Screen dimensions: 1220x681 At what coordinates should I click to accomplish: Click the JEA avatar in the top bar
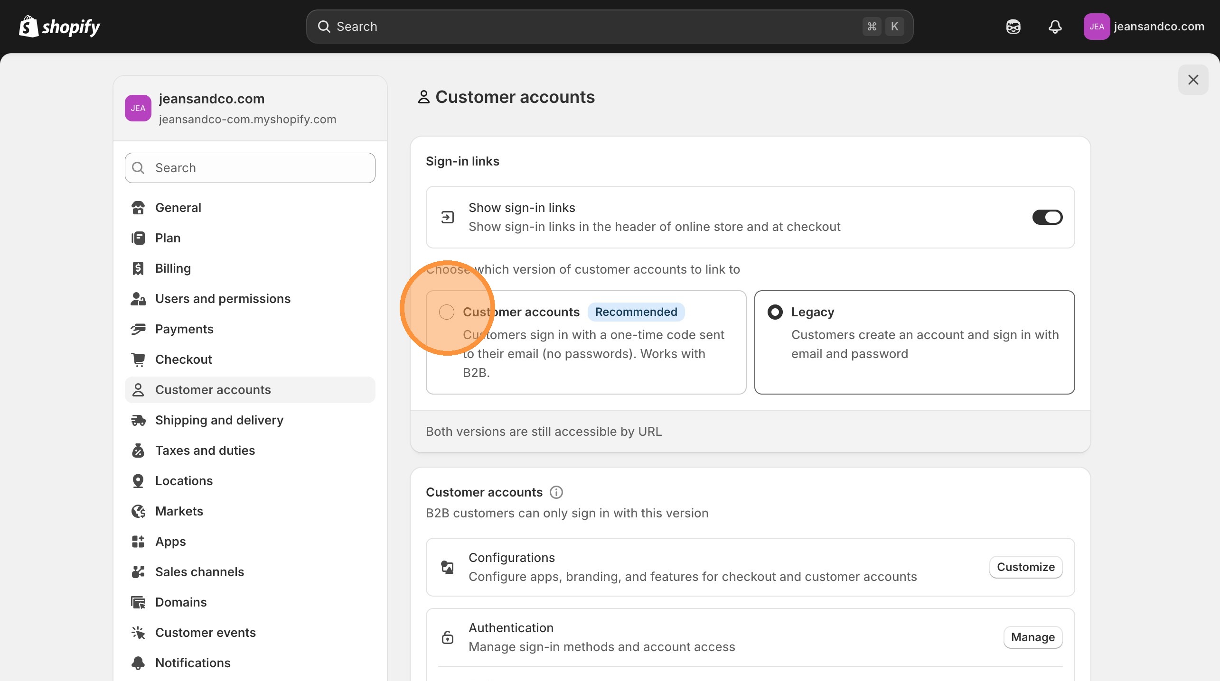1097,27
